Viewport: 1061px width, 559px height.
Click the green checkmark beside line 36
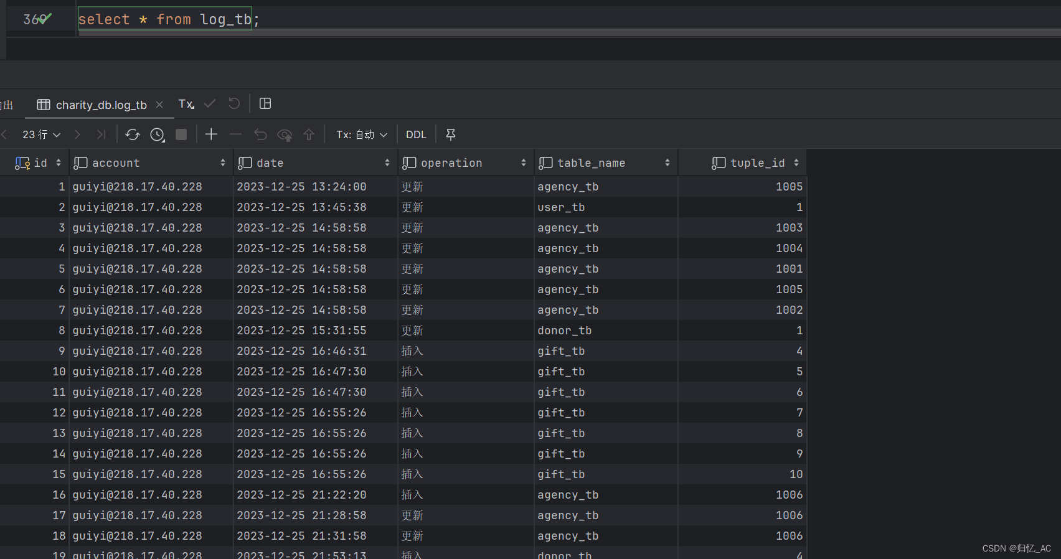[45, 18]
